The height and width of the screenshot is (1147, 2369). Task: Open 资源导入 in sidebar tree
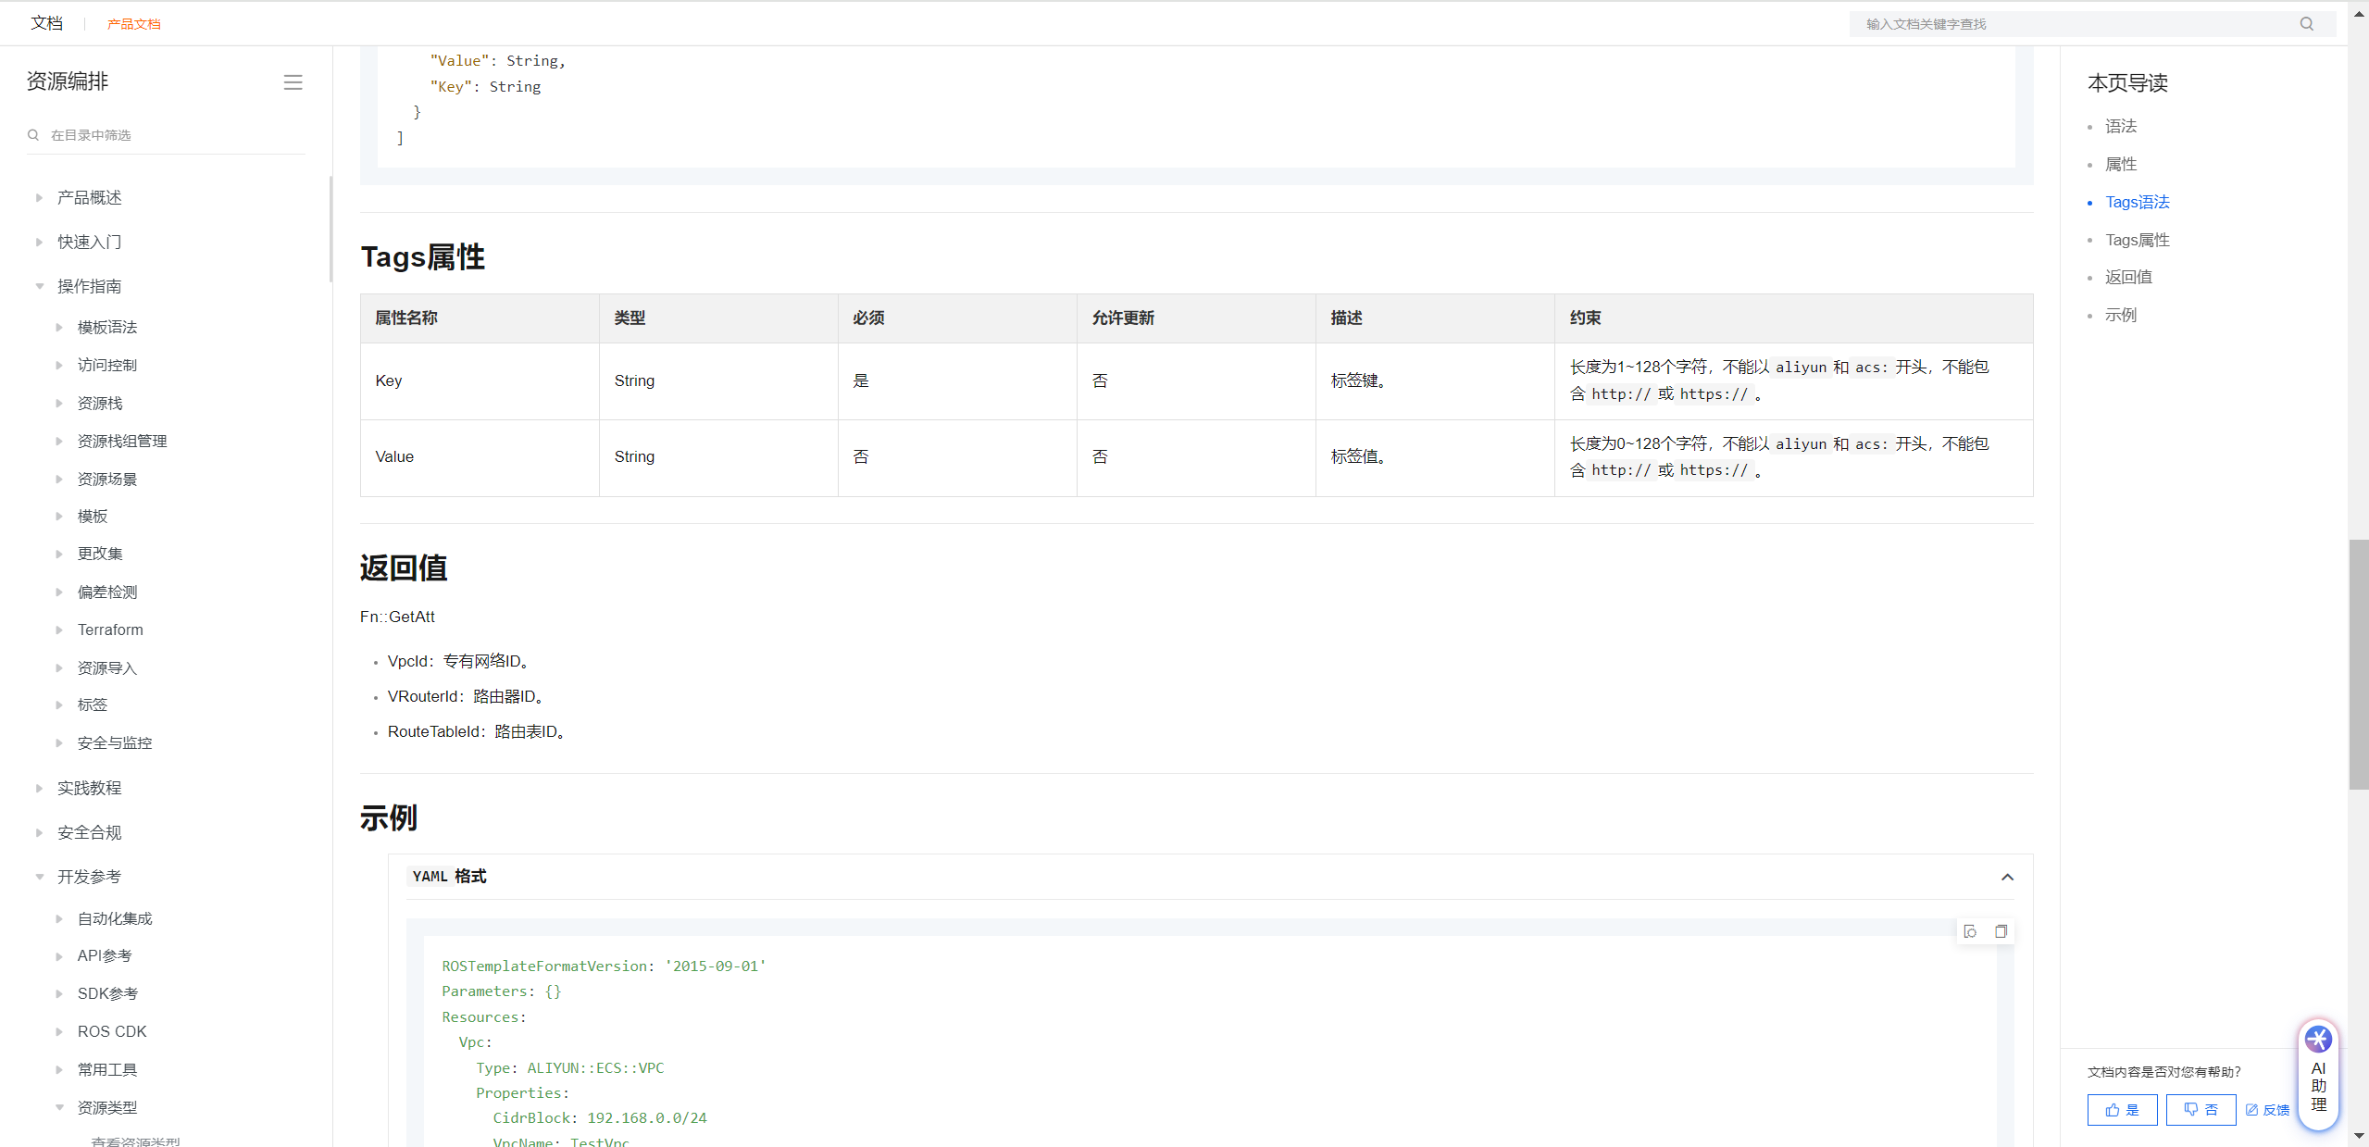pos(106,667)
